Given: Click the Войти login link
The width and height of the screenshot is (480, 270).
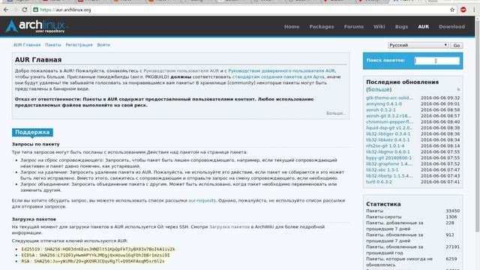Looking at the screenshot, I should tap(103, 45).
